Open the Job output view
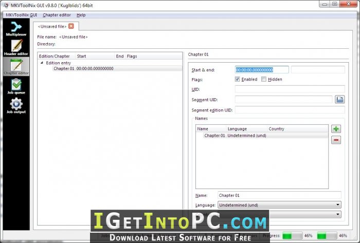Image resolution: width=360 pixels, height=243 pixels. click(x=16, y=105)
